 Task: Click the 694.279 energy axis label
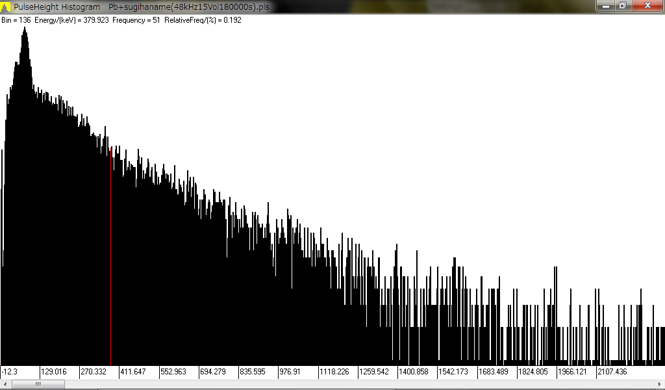[213, 372]
